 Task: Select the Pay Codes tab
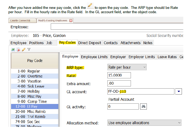(x=67, y=43)
